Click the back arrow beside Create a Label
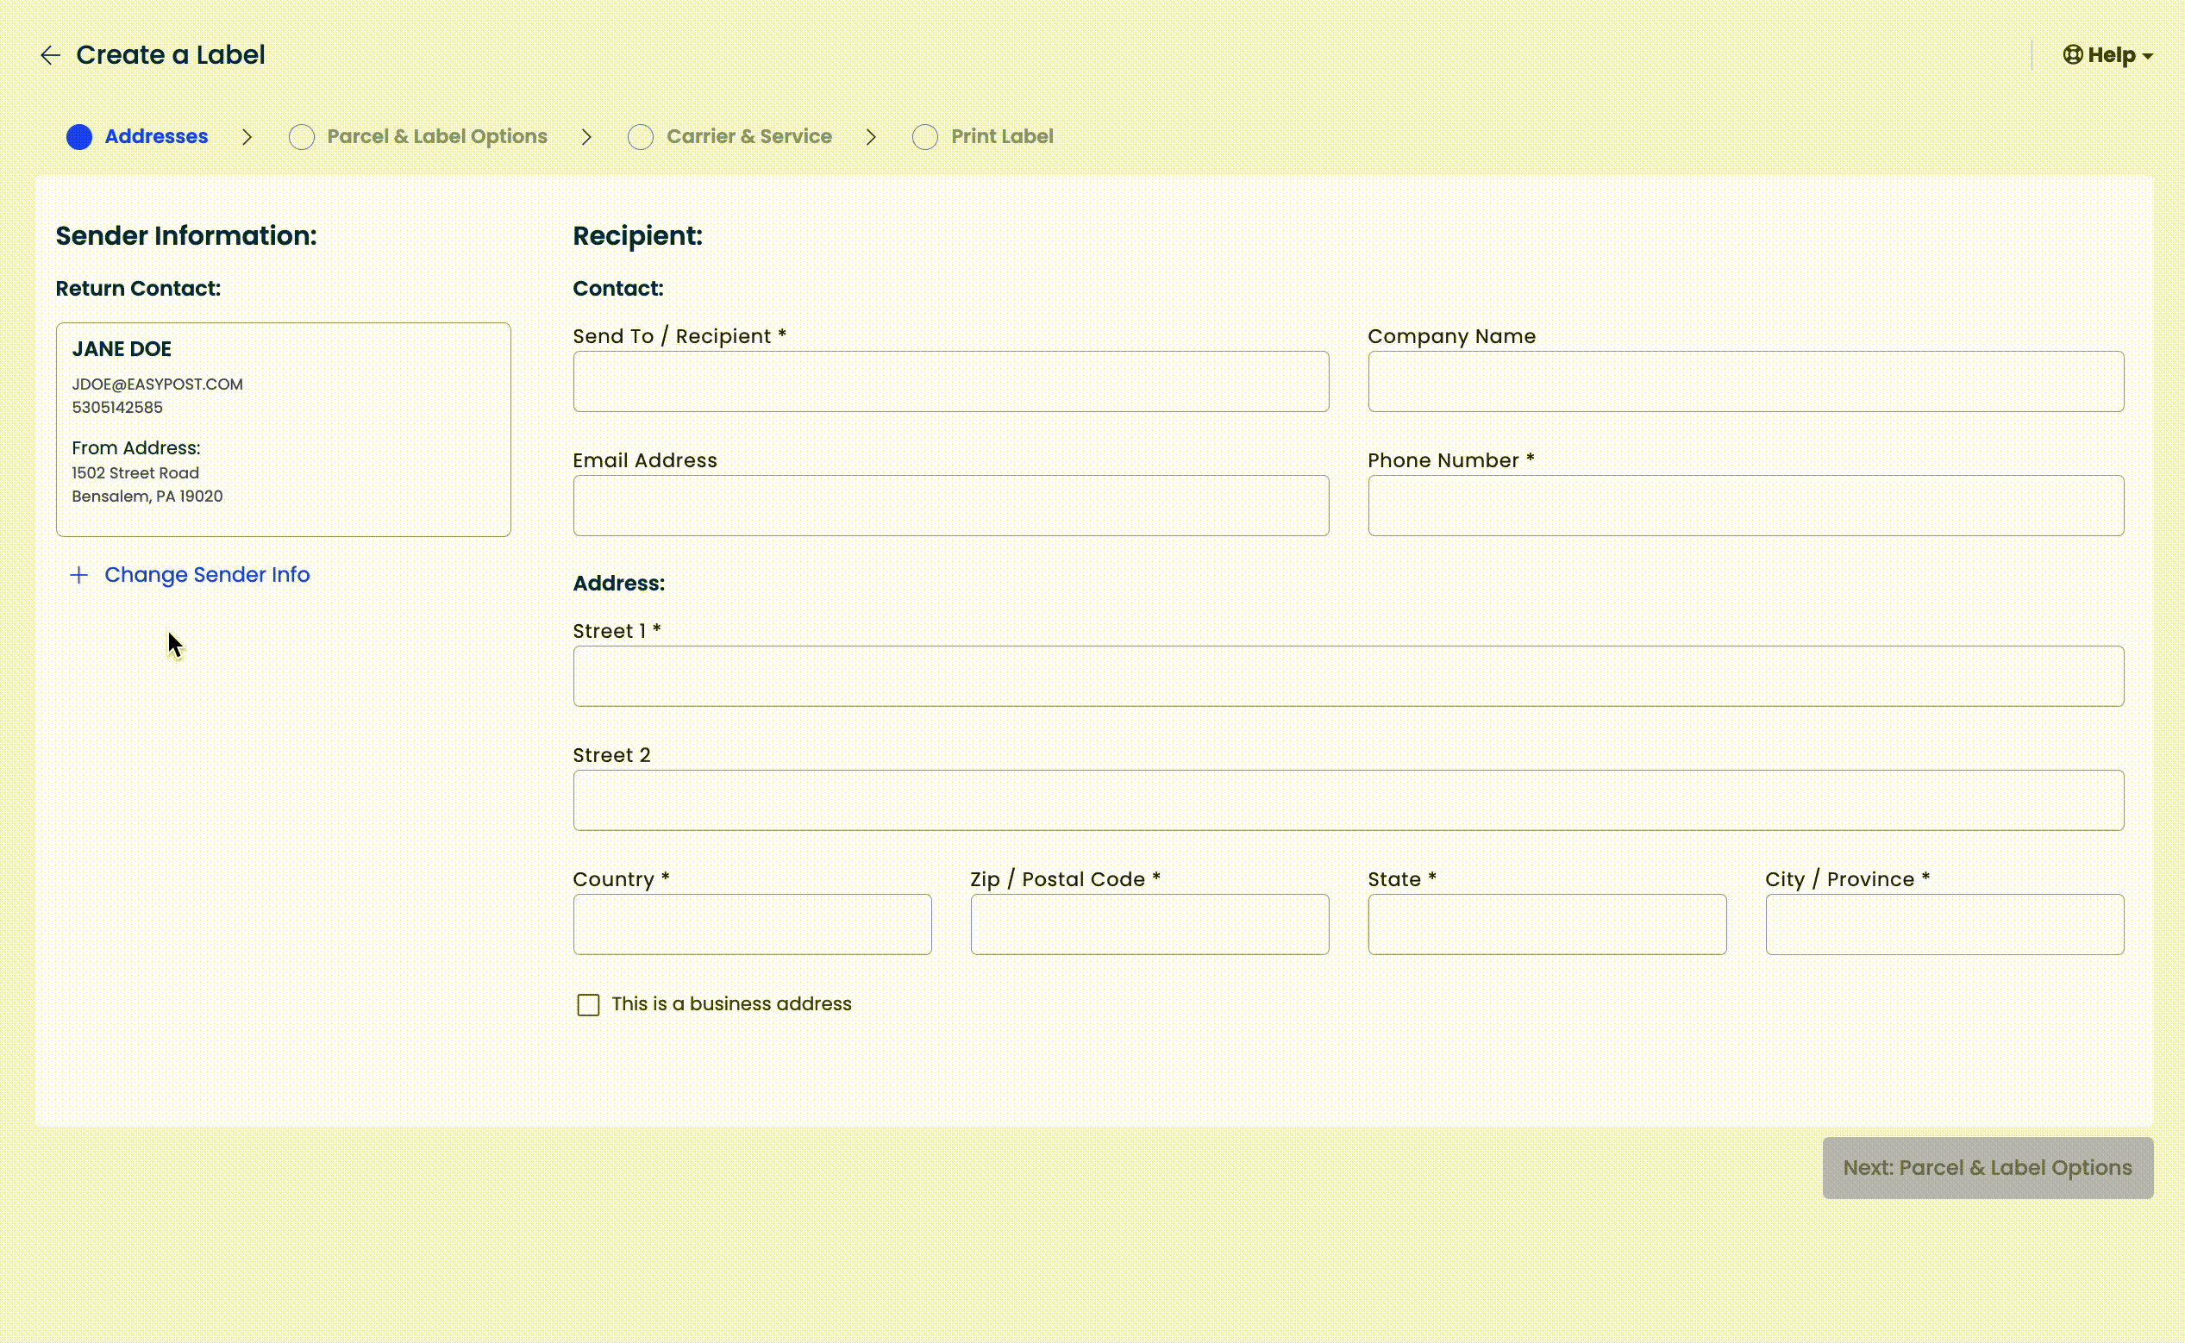Viewport: 2185px width, 1343px height. pos(50,55)
